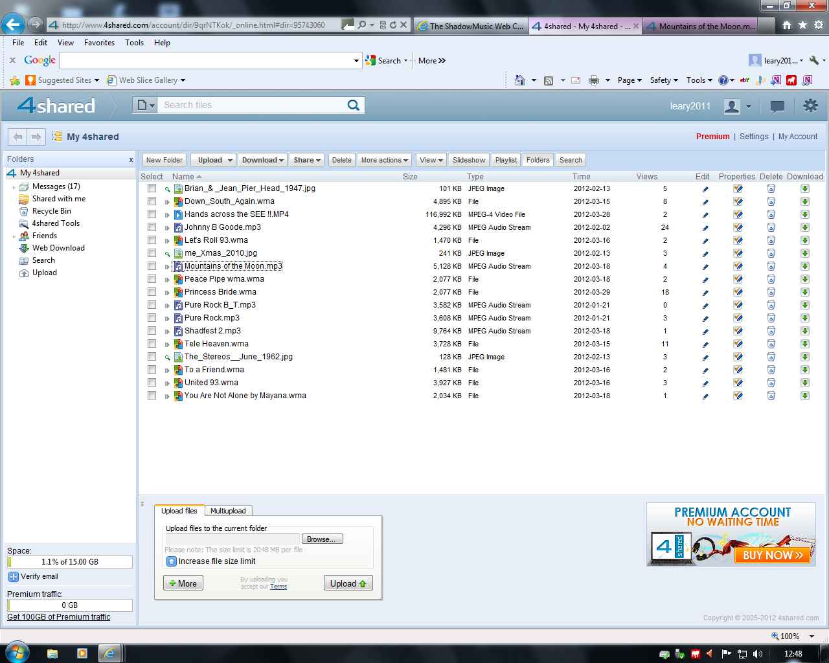Expand the Share dropdown button

click(x=307, y=160)
